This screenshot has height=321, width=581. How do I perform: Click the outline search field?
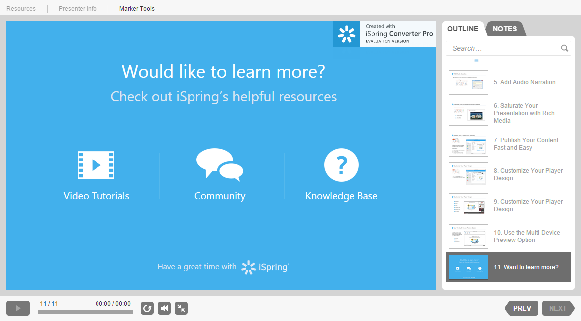pos(503,48)
